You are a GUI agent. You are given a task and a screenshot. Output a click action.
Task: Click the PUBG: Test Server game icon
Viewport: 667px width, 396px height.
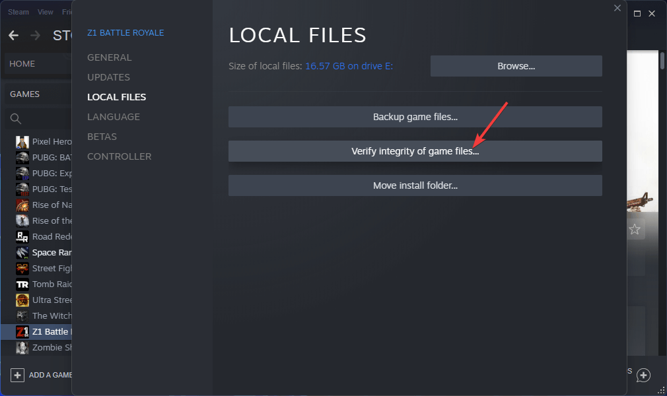pyautogui.click(x=22, y=189)
